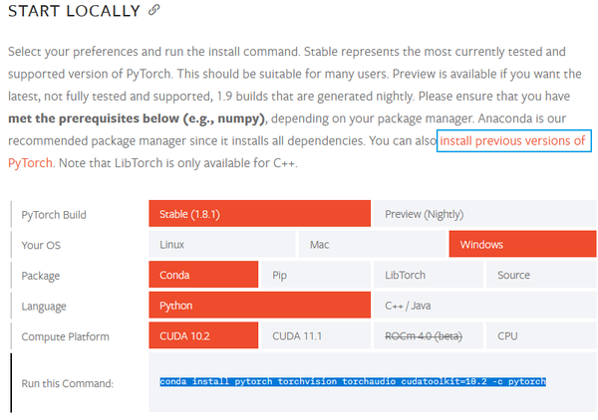Choose CPU as compute platform
This screenshot has width=598, height=420.
(541, 335)
